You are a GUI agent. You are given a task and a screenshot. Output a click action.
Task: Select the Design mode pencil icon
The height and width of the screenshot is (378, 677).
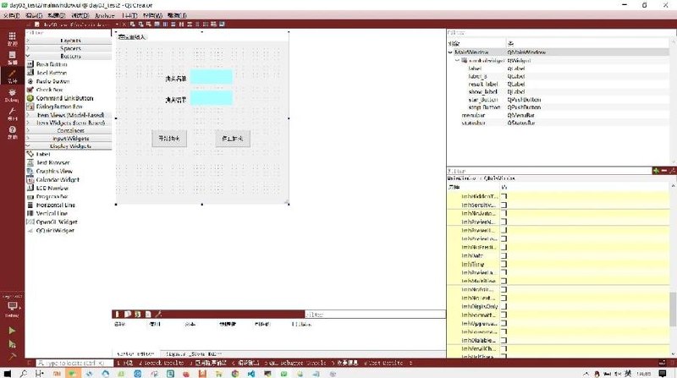pyautogui.click(x=12, y=75)
